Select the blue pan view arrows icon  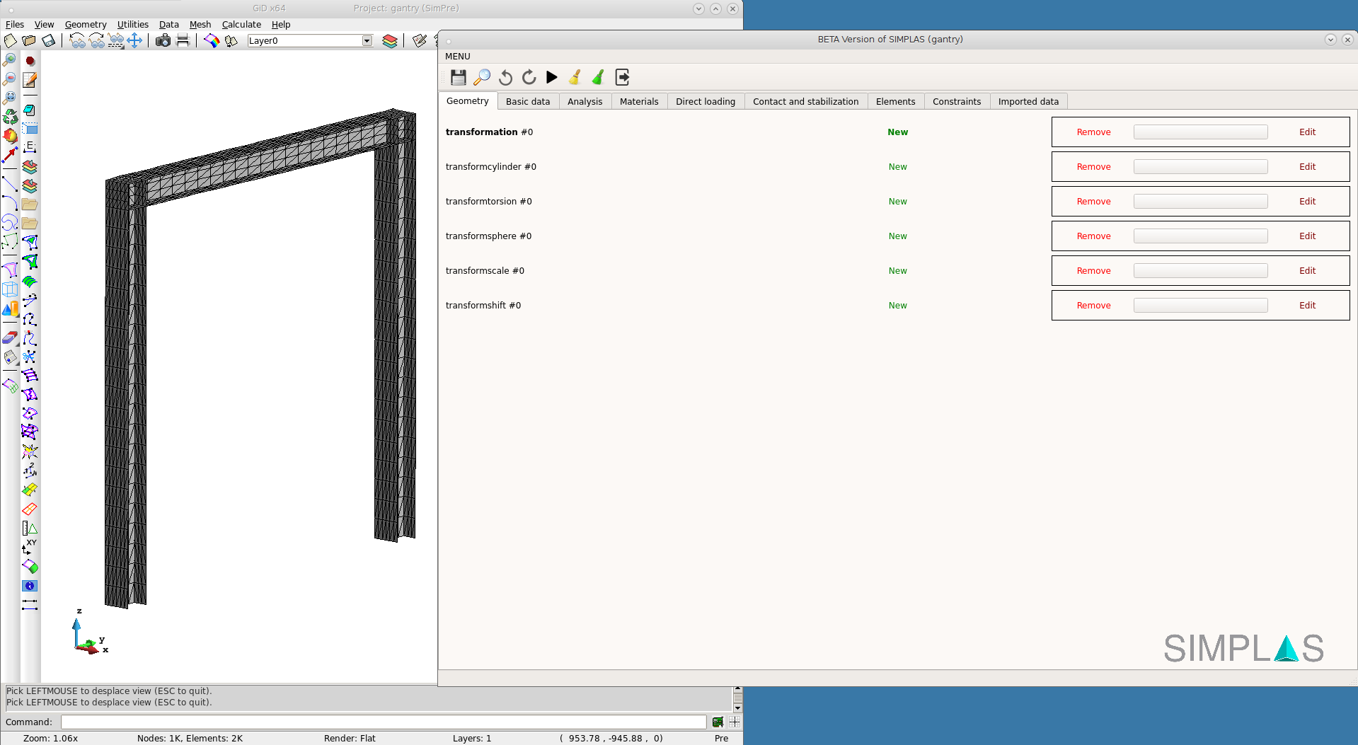(x=134, y=40)
